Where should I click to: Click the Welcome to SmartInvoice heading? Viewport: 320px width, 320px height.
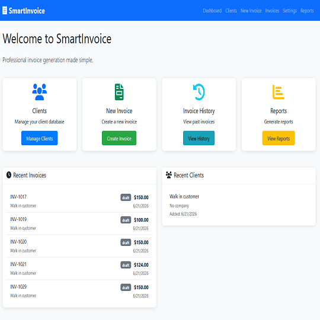57,39
